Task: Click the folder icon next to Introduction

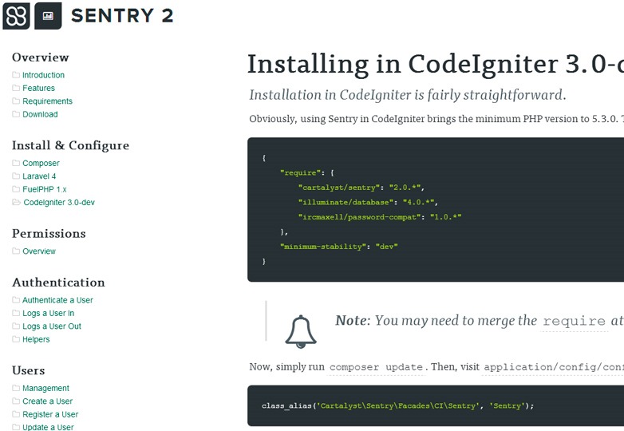Action: point(16,75)
